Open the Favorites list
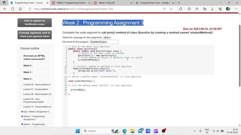Viewport: 241px width, 135px height. click(197, 9)
